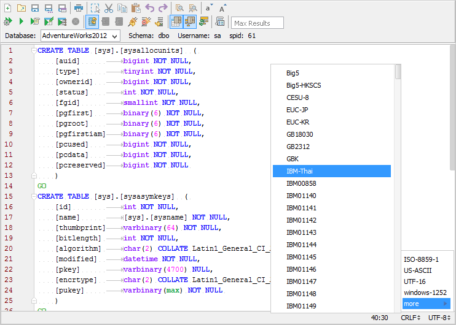The width and height of the screenshot is (456, 325).
Task: Click the fold end marker on line 25
Action: point(34,301)
